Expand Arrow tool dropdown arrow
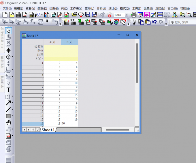The height and width of the screenshot is (163, 196). [x=12, y=103]
